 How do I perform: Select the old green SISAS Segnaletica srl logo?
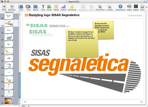tap(48, 26)
